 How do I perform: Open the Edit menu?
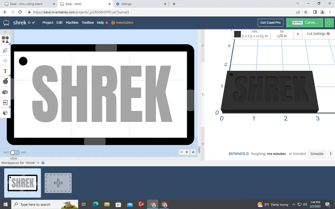(x=59, y=23)
